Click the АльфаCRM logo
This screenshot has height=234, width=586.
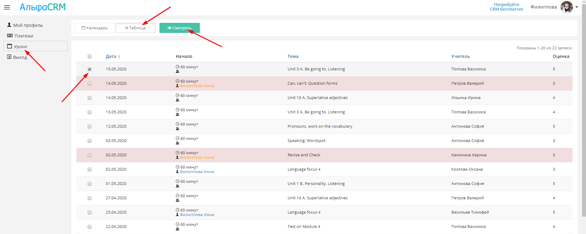[42, 7]
